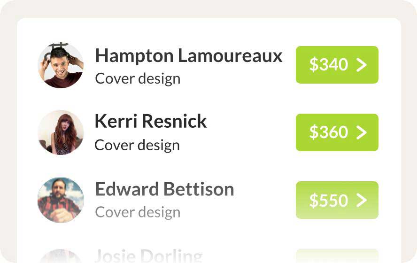Click the faded green button beside Josie Dorling
This screenshot has height=263, width=417.
click(337, 256)
